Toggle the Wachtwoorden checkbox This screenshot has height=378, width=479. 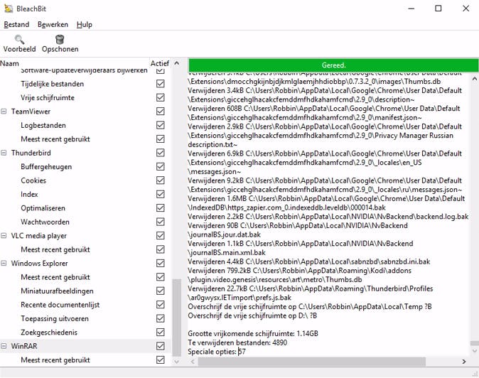click(161, 222)
